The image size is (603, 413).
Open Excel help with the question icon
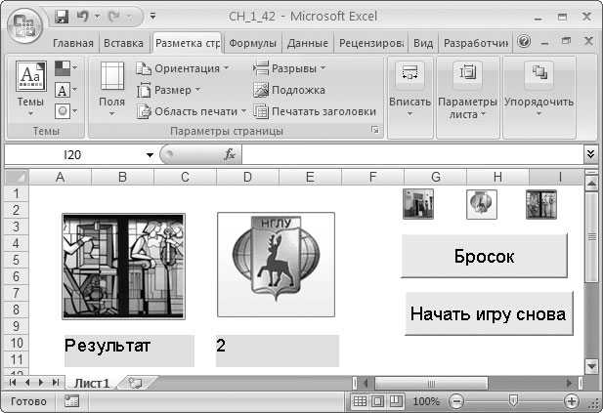point(524,41)
